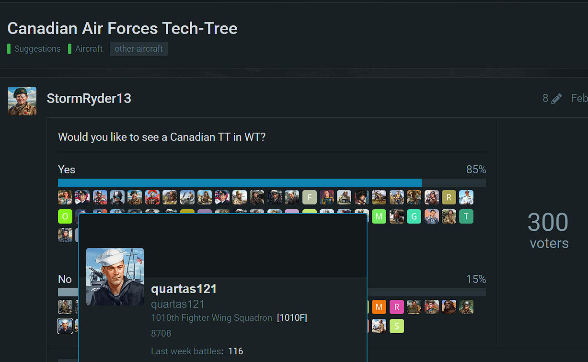Image resolution: width=588 pixels, height=362 pixels.
Task: Click the No option label
Action: (x=65, y=279)
